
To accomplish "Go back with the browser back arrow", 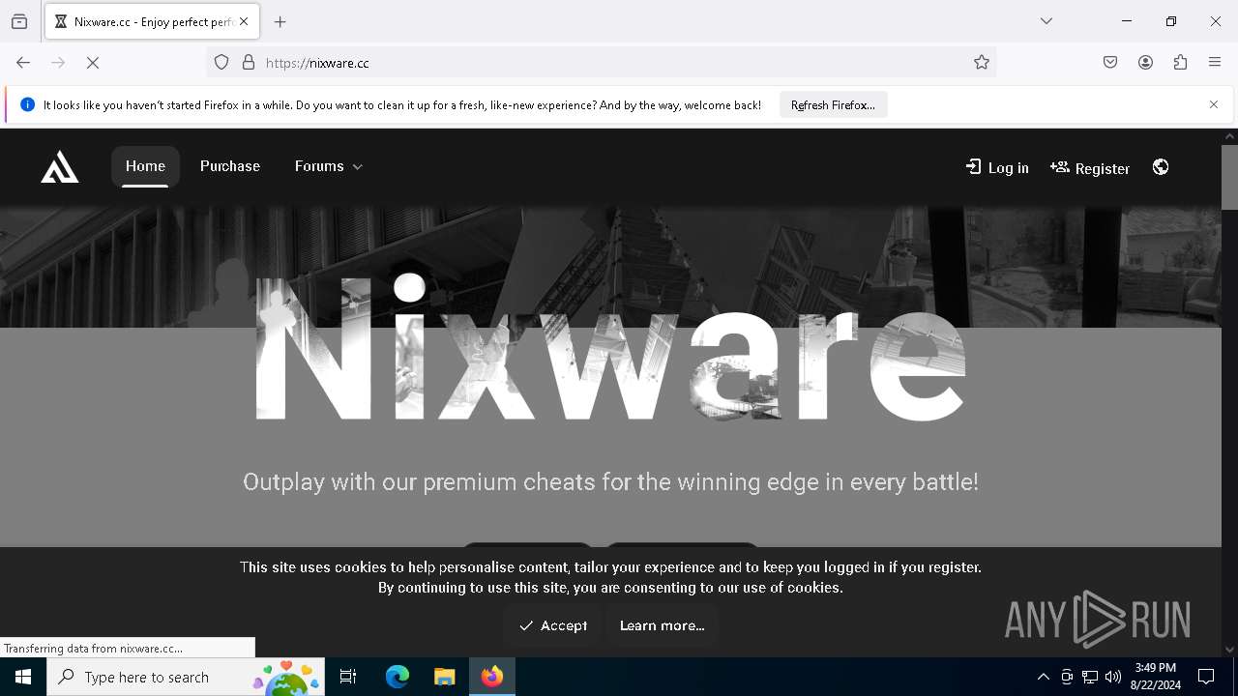I will (23, 63).
